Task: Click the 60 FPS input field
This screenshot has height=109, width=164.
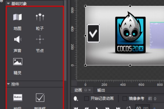Action: pos(142,107)
